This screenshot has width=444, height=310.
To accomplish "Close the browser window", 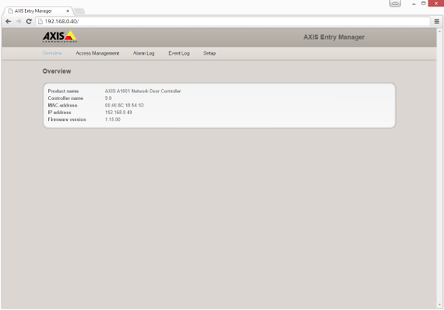I will click(x=436, y=4).
